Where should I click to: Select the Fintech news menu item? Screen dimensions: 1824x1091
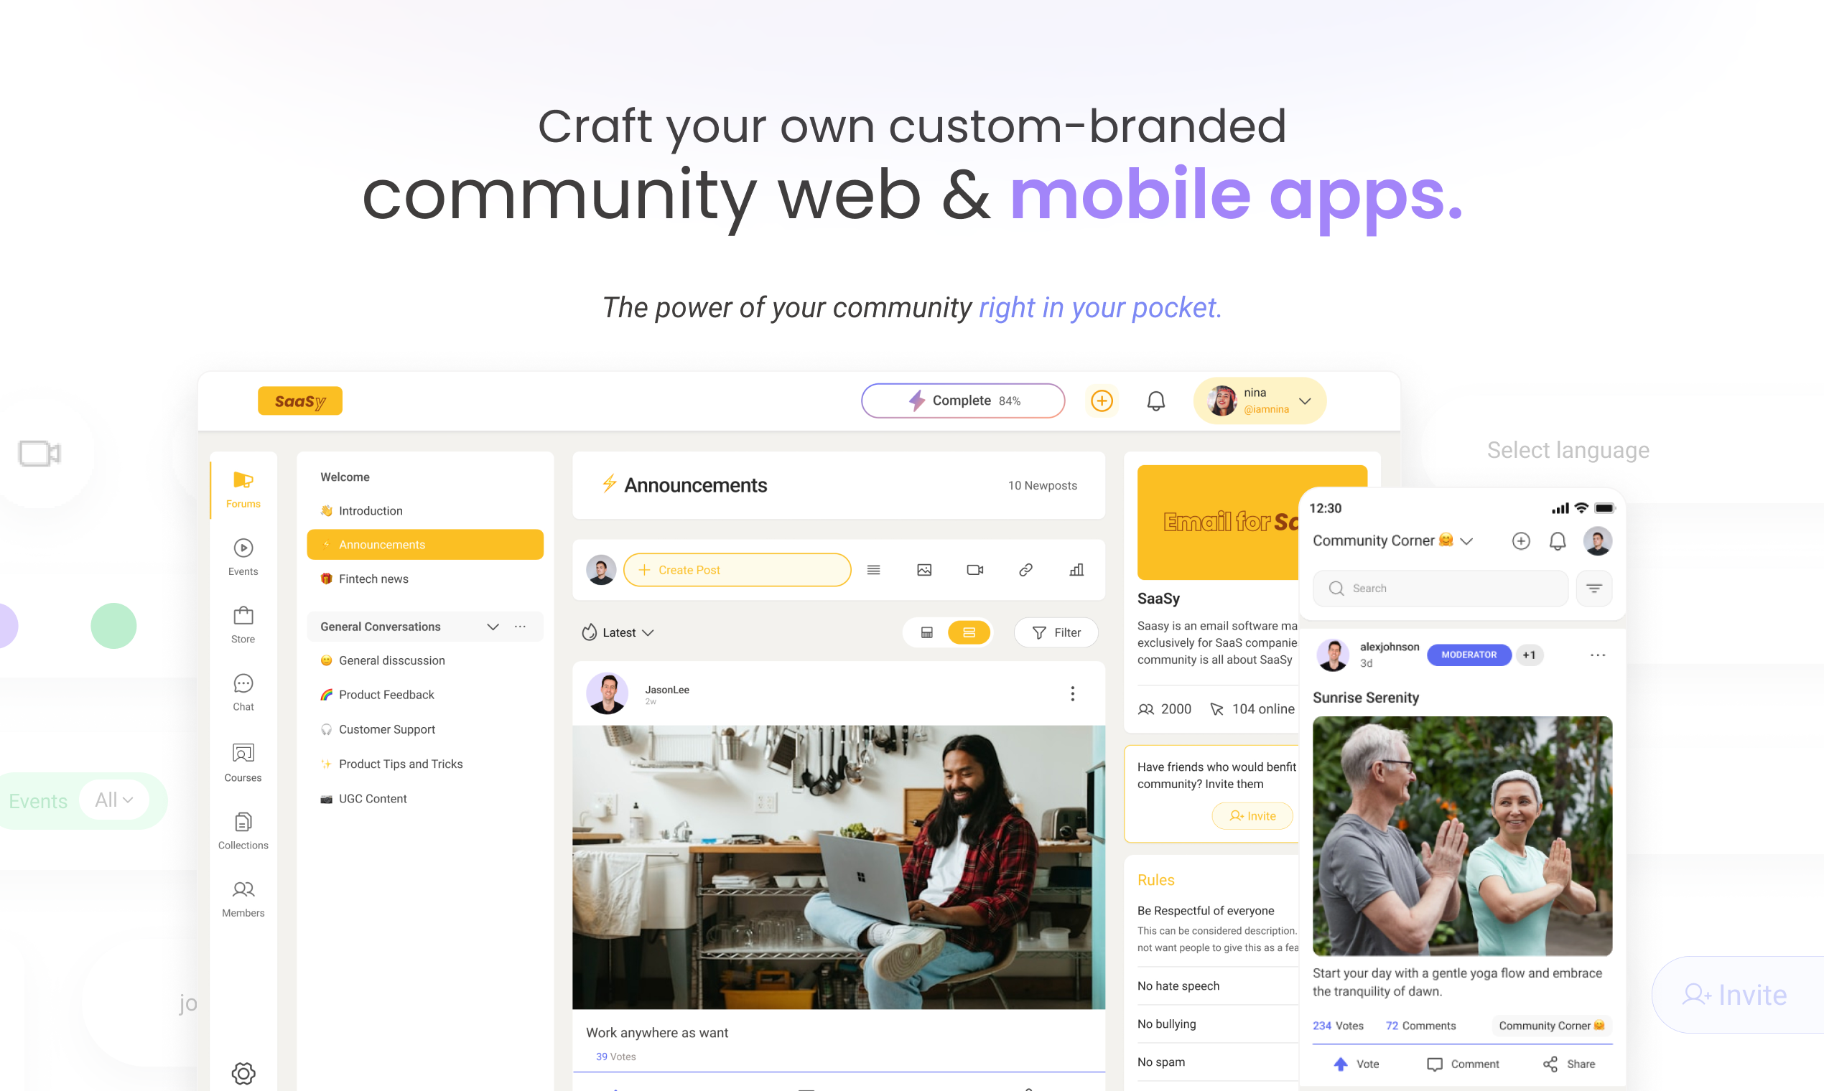(376, 578)
